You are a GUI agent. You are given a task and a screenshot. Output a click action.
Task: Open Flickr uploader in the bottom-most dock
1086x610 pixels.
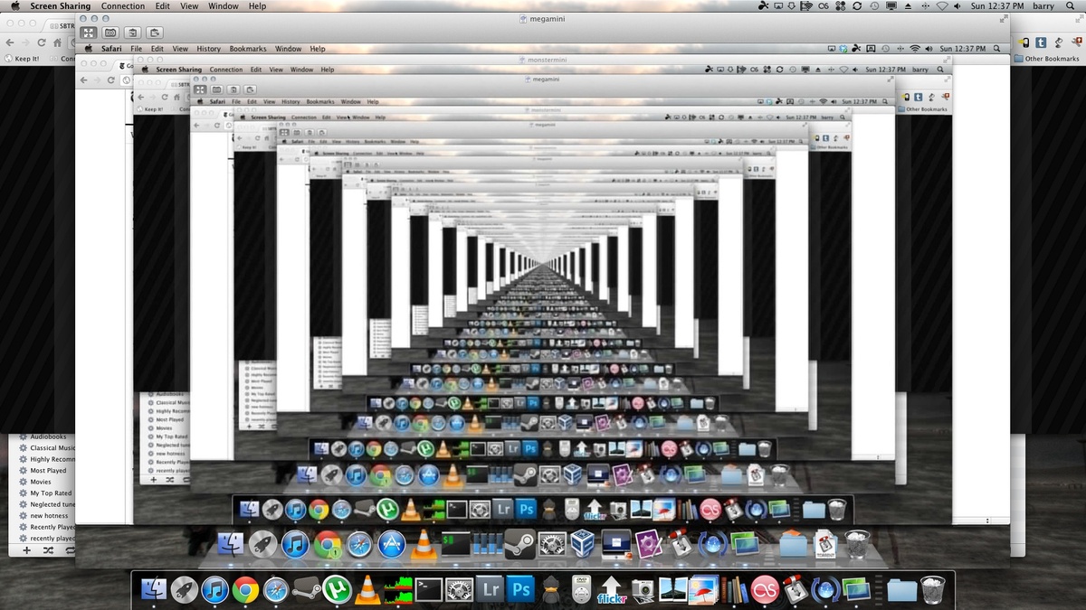pyautogui.click(x=612, y=590)
